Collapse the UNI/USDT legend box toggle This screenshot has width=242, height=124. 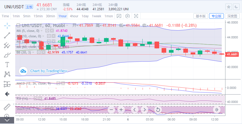(x=18, y=25)
